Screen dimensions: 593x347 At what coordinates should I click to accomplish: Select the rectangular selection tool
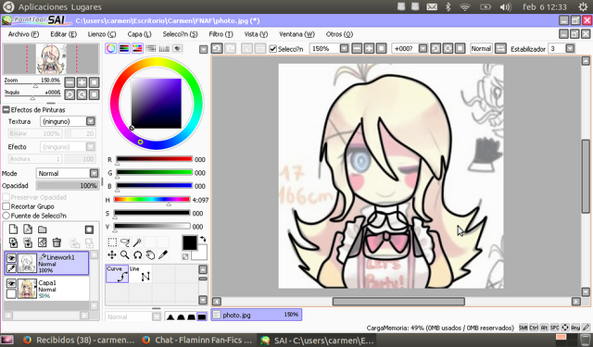click(x=112, y=242)
